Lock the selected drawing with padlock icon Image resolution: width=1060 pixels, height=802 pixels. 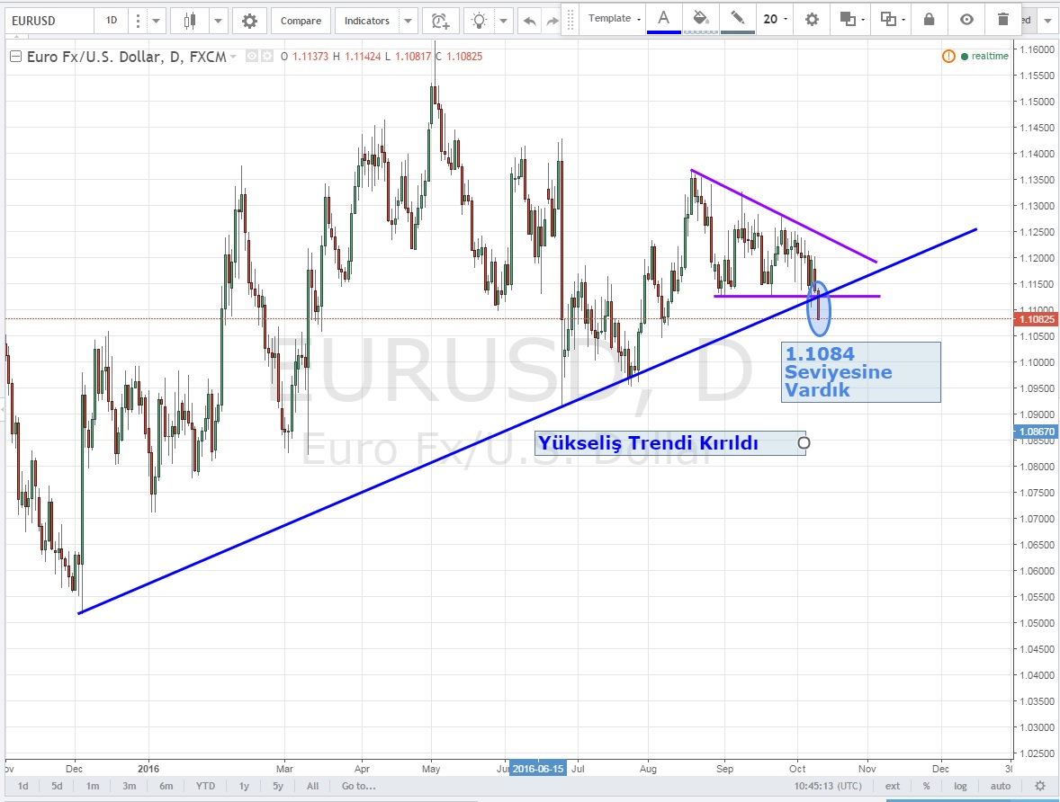click(929, 19)
